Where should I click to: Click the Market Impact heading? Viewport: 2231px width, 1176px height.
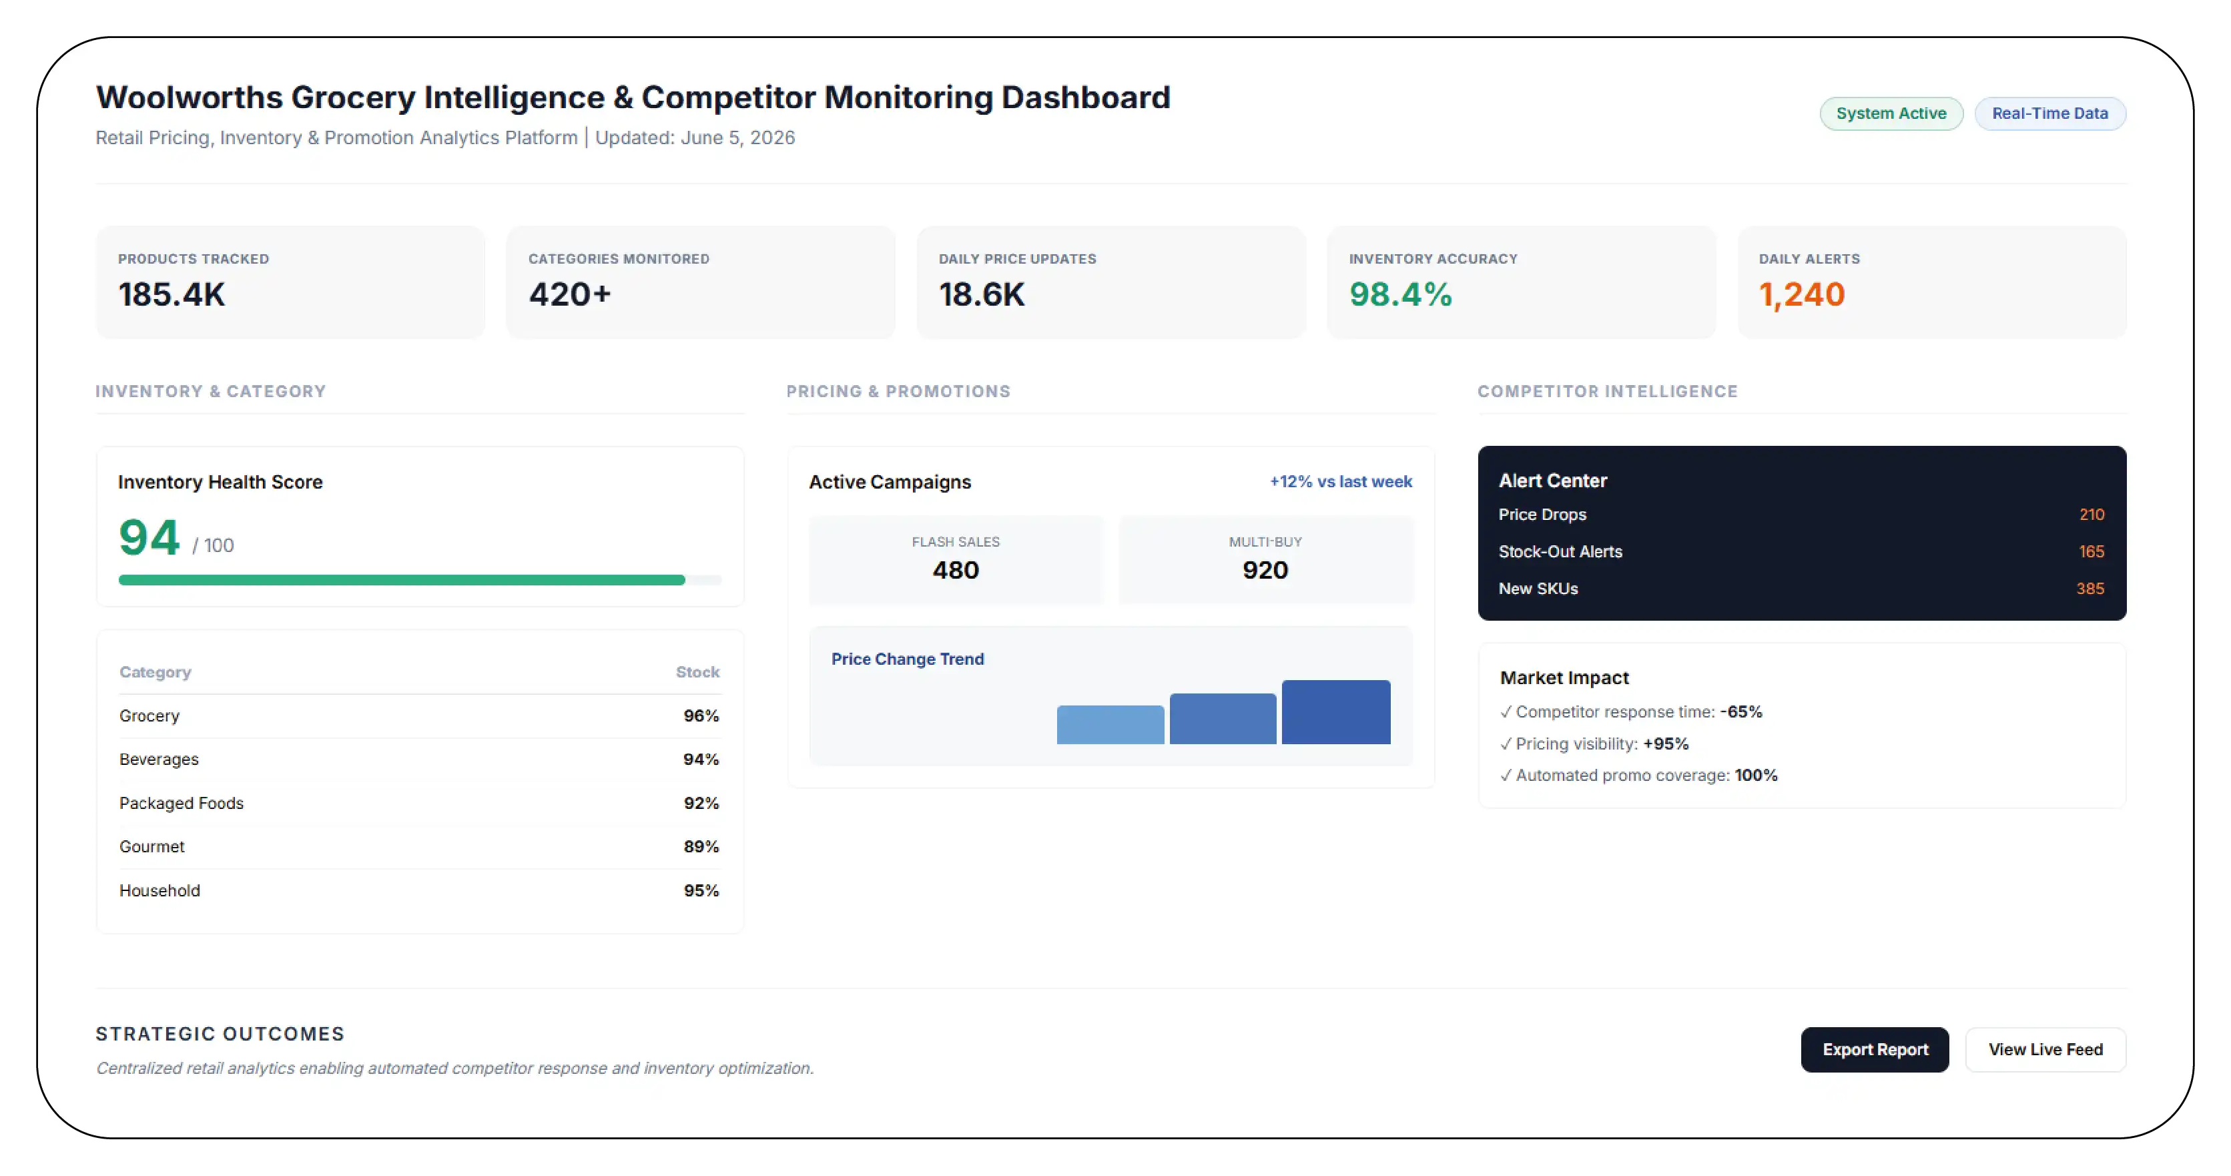pos(1564,678)
